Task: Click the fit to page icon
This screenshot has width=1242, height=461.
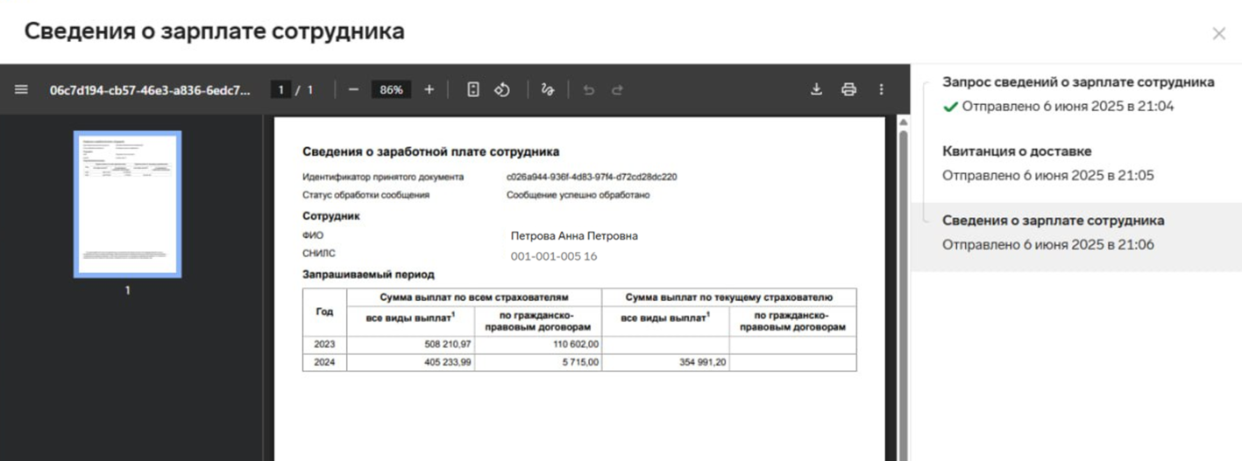Action: point(473,90)
